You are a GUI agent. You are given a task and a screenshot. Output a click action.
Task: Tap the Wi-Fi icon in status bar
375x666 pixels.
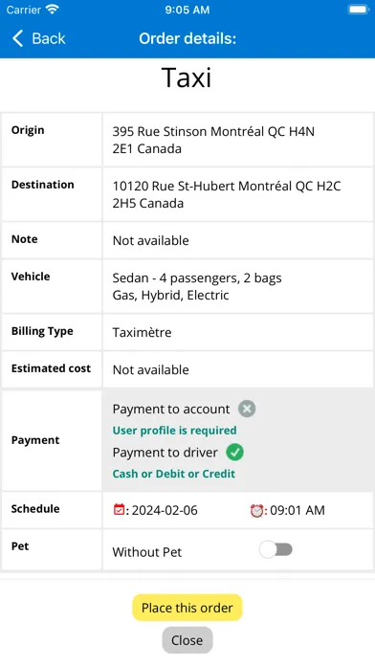(53, 10)
